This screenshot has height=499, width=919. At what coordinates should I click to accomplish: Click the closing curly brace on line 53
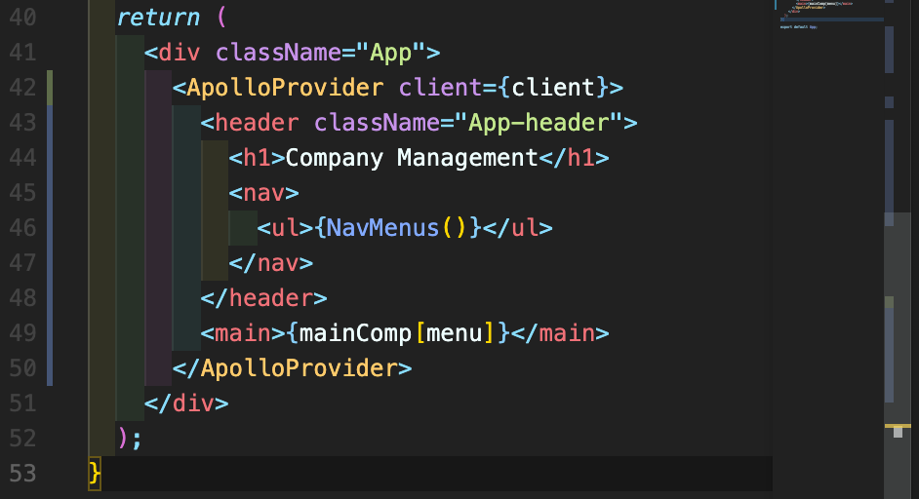[95, 474]
